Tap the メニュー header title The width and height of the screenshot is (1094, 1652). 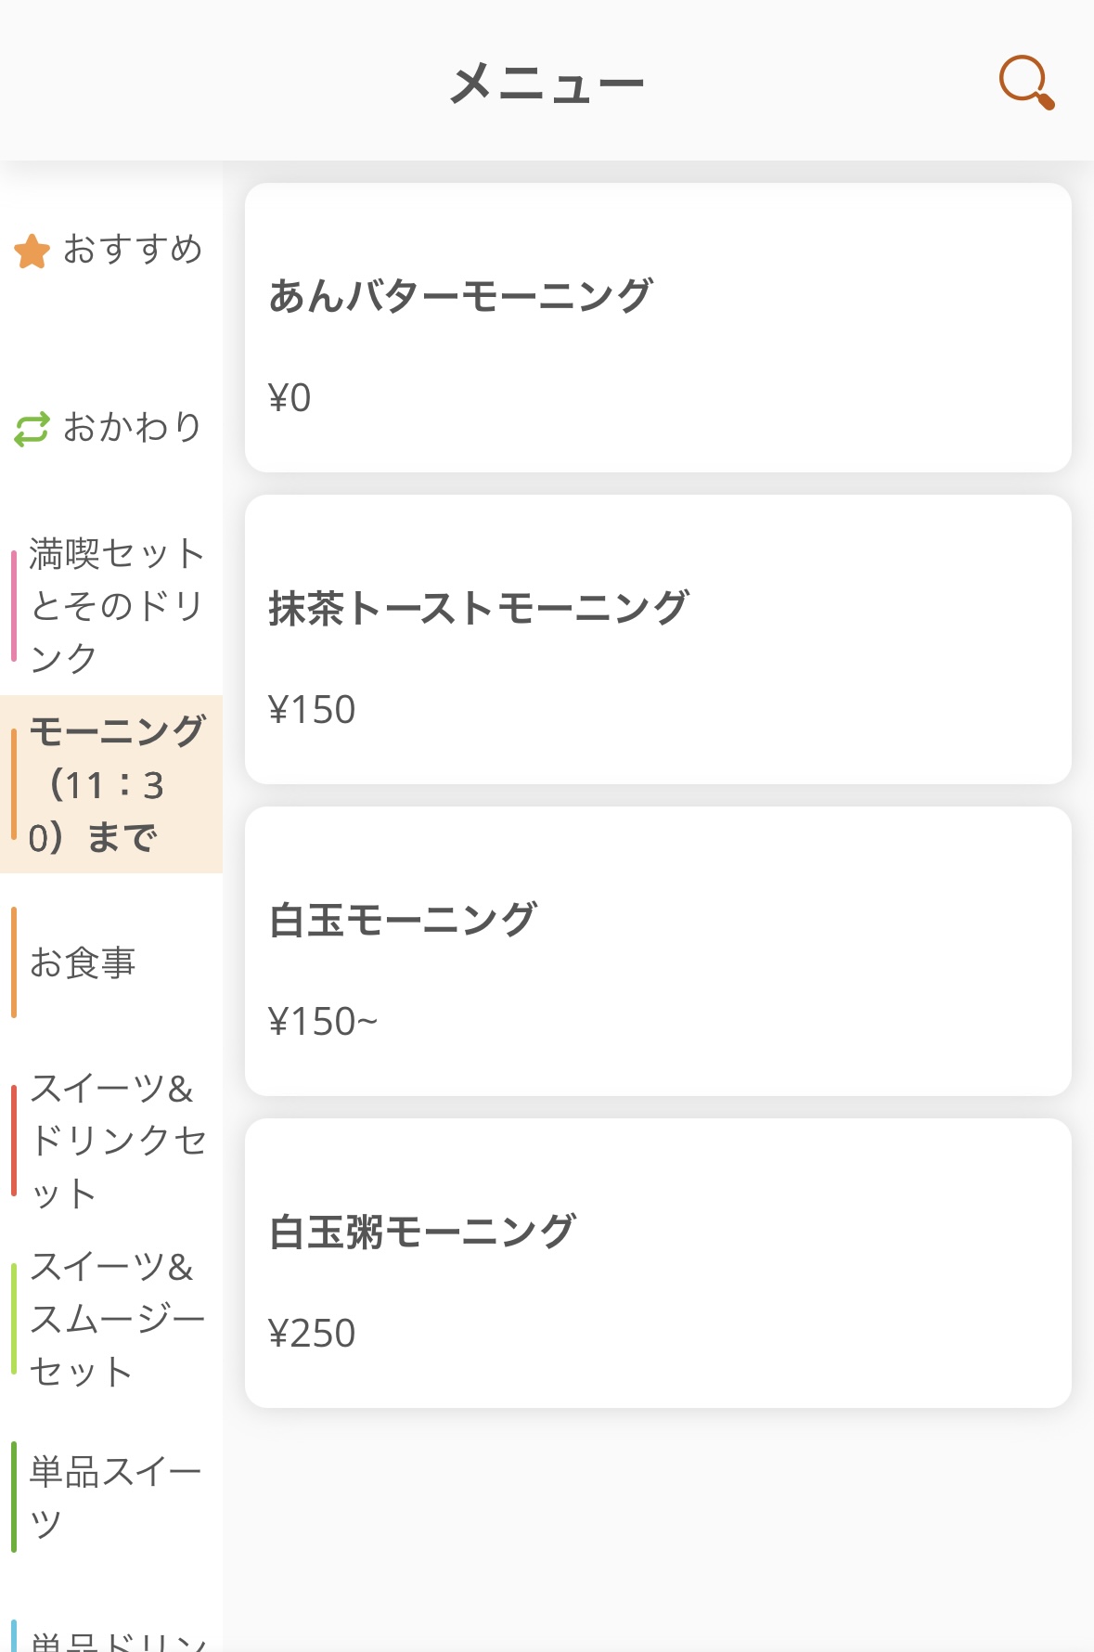[547, 84]
